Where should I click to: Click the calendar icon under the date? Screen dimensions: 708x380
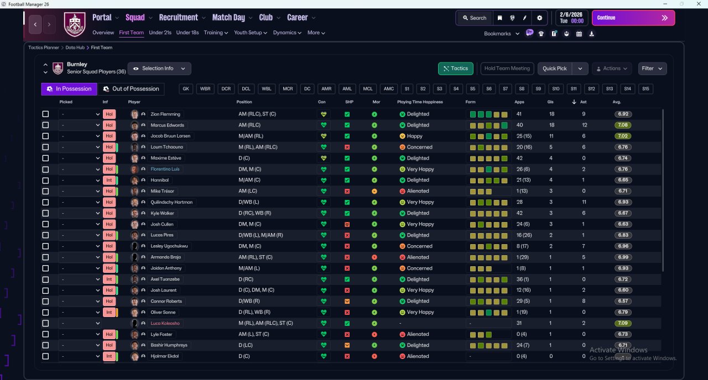tap(579, 34)
